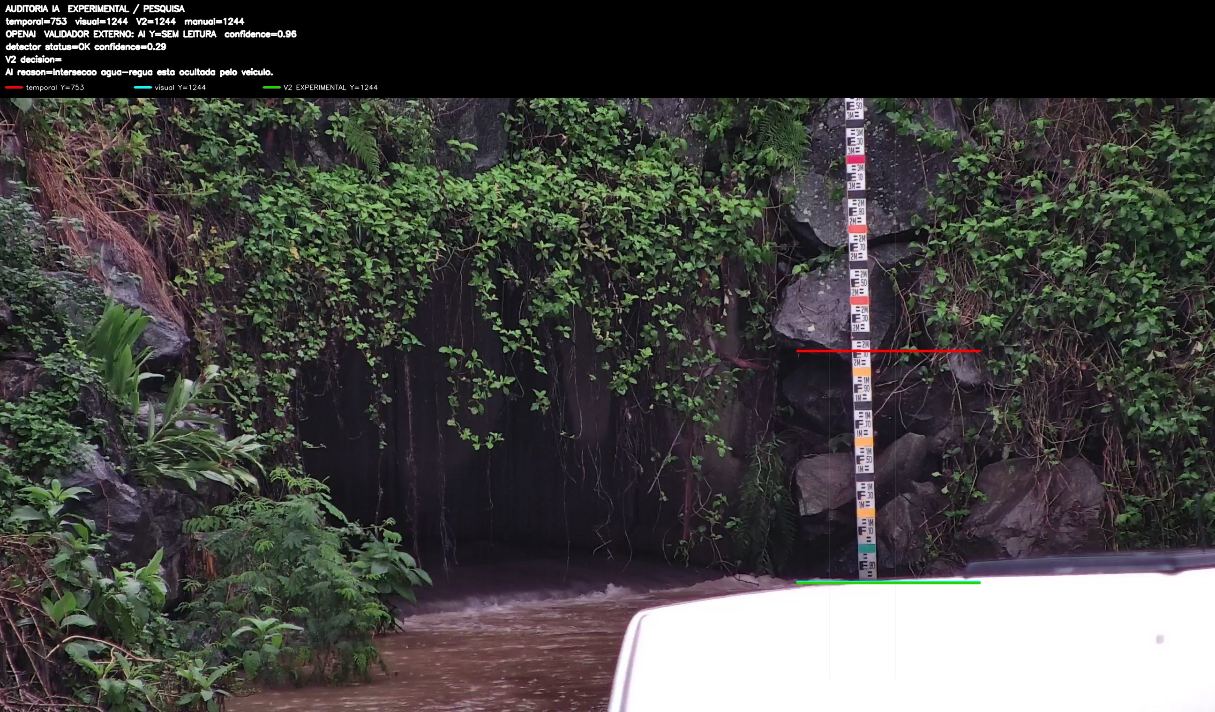
Task: Click the AI reason text line
Action: click(x=139, y=72)
